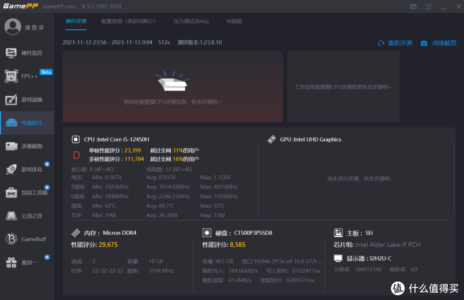
Task: Click multi-core score 111,784
Action: click(134, 159)
